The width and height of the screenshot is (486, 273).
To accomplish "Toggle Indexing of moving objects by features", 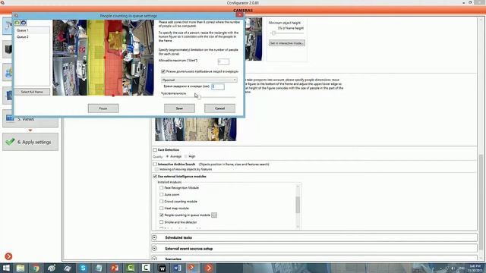I will [x=156, y=170].
